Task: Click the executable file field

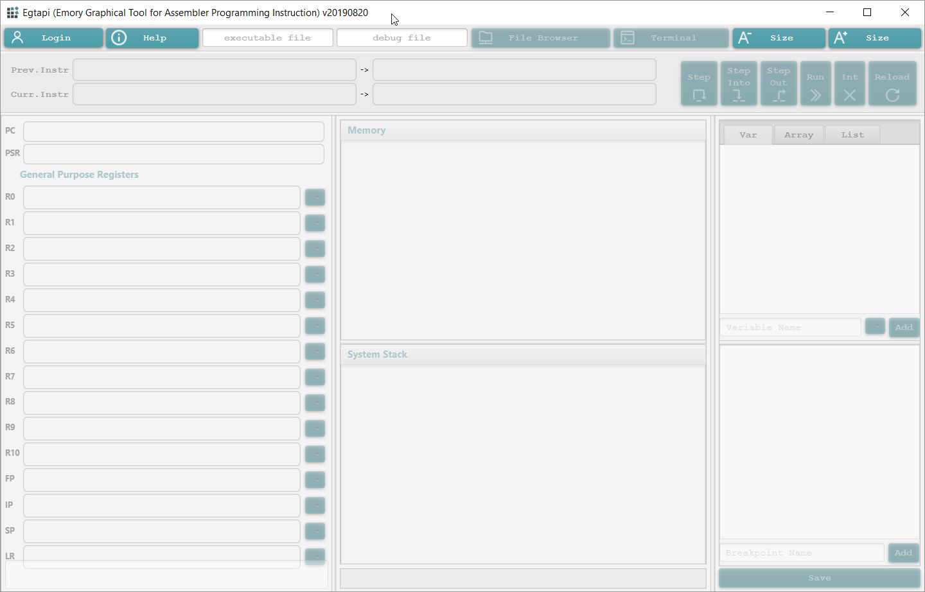Action: (268, 38)
